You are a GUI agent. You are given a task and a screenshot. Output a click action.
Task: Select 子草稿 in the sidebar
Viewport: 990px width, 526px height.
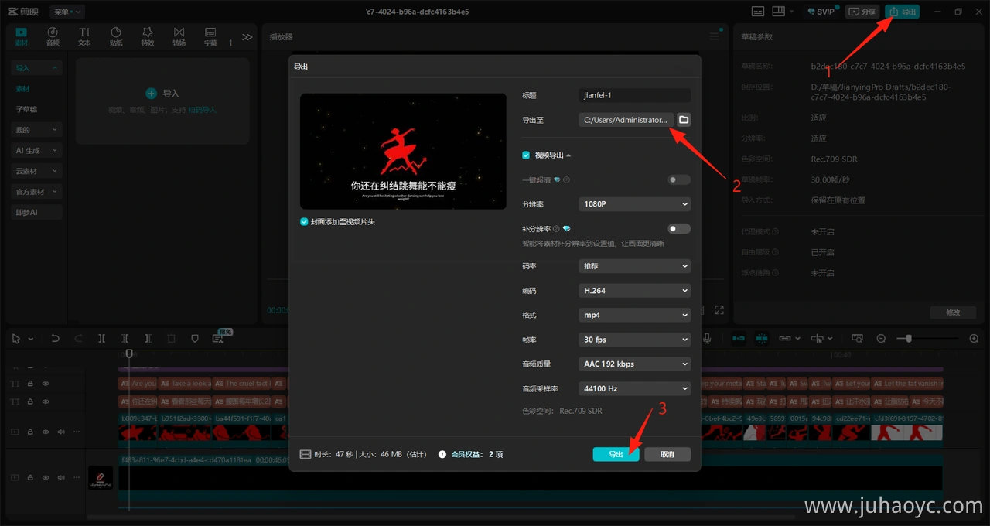(26, 109)
